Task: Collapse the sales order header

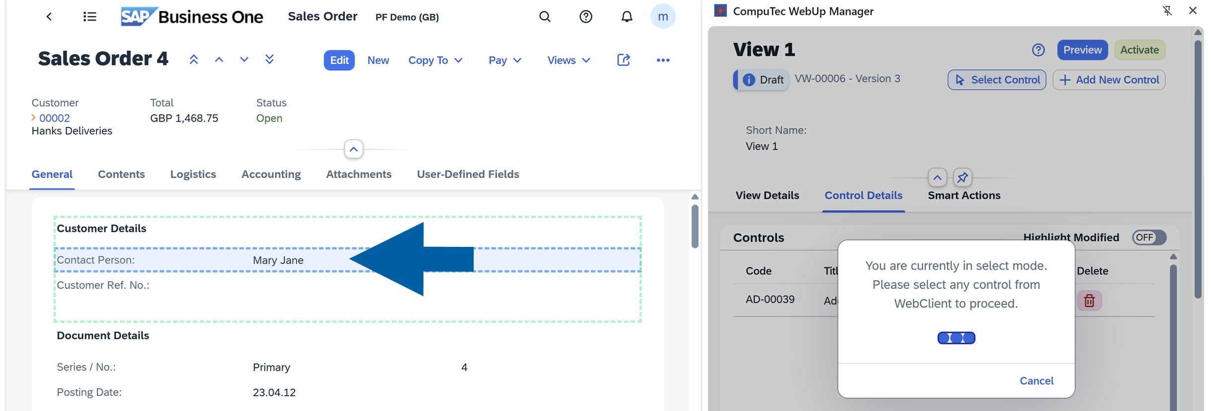Action: pos(354,149)
